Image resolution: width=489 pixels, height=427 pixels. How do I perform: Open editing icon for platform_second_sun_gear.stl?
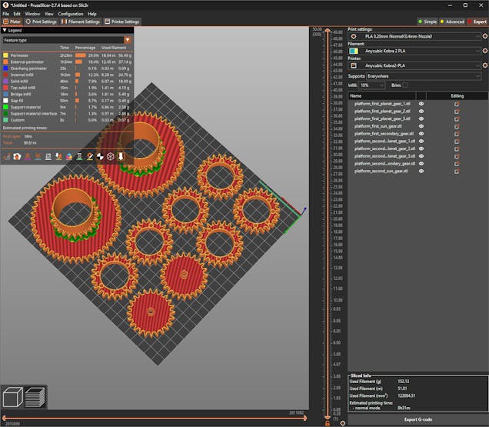tap(457, 171)
